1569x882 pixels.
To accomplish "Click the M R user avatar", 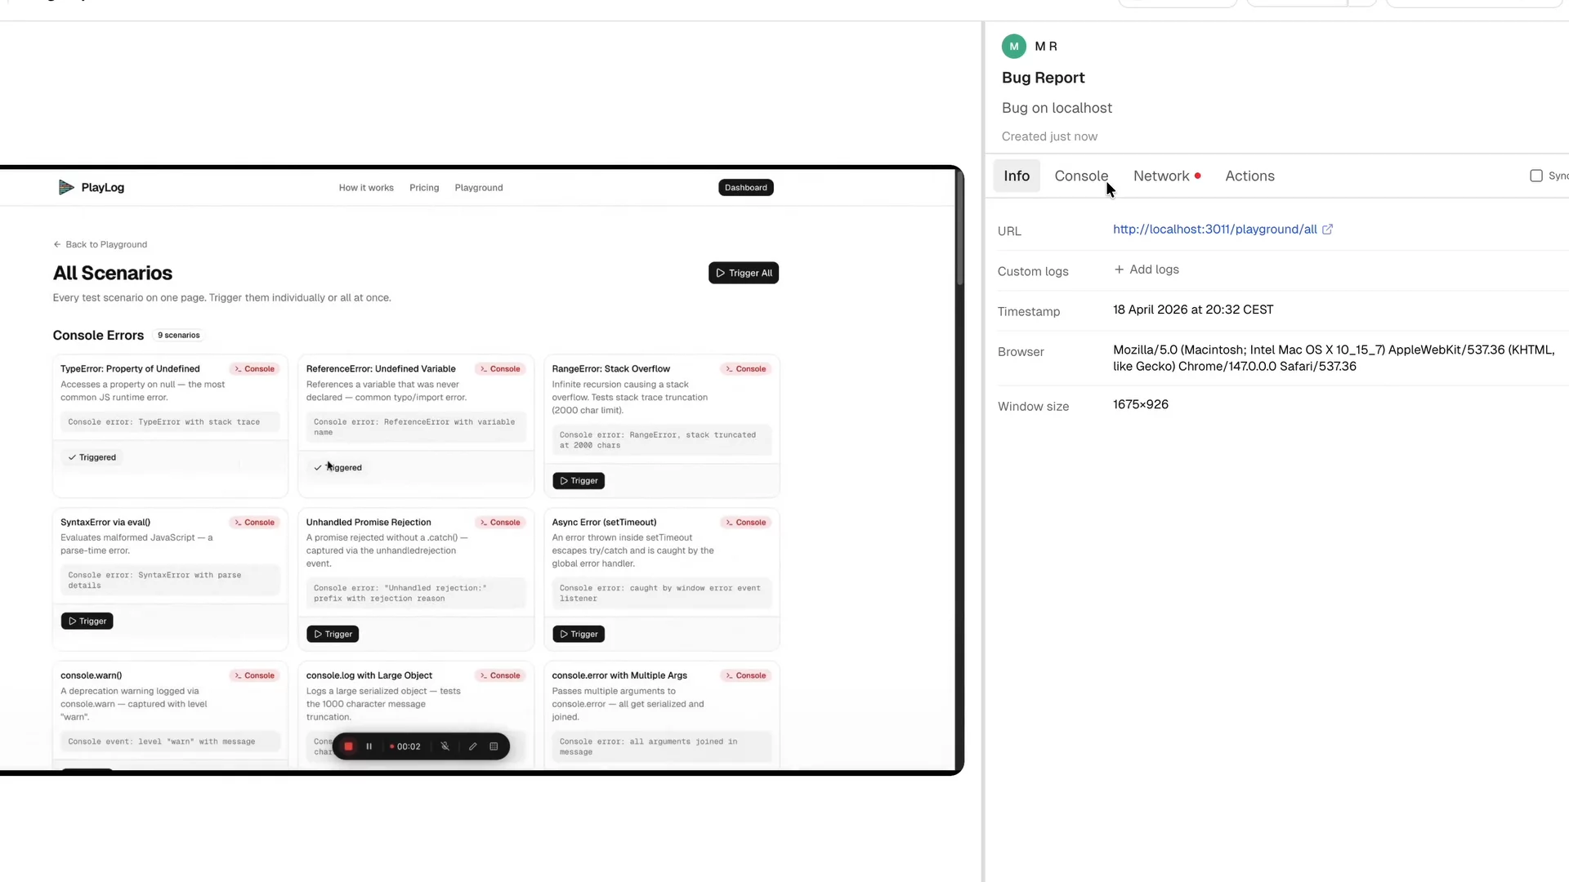I will click(1014, 47).
